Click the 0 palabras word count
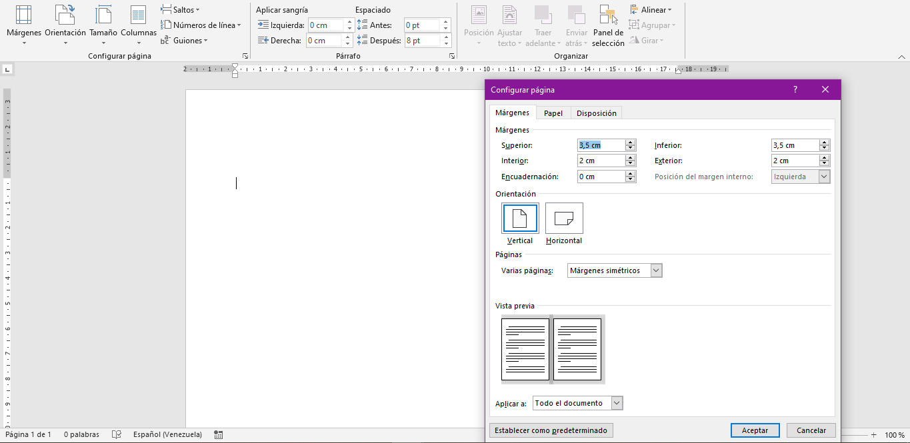The width and height of the screenshot is (910, 443). [81, 435]
